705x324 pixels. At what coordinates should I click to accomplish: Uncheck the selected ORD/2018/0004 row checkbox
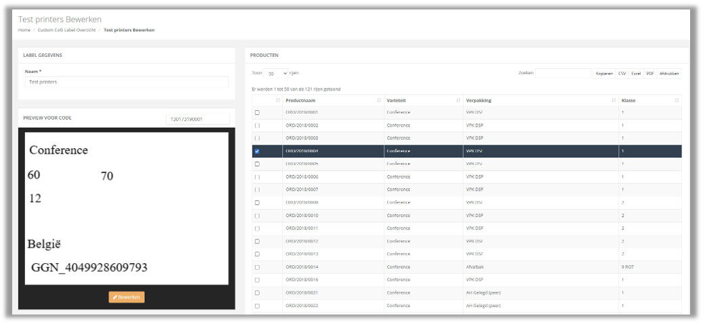tap(257, 151)
